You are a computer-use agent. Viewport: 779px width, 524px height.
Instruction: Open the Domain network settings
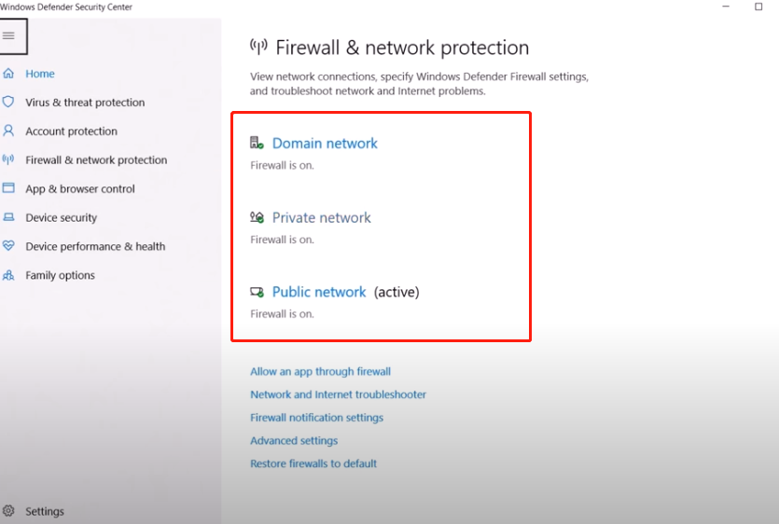[x=325, y=143]
